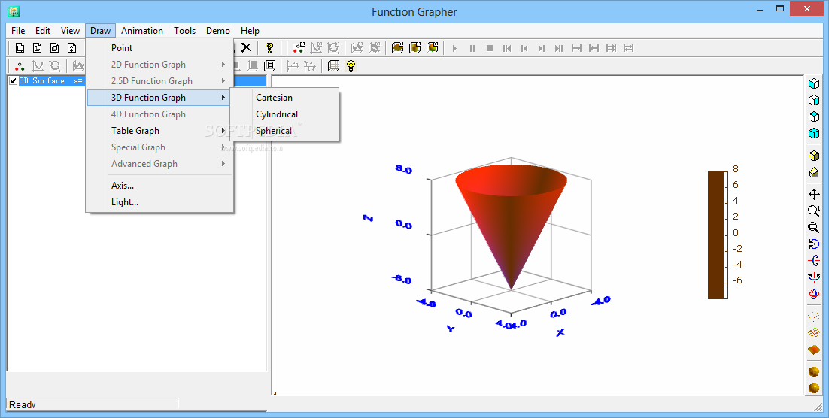Image resolution: width=829 pixels, height=418 pixels.
Task: Choose Spherical from the submenu
Action: [284, 131]
